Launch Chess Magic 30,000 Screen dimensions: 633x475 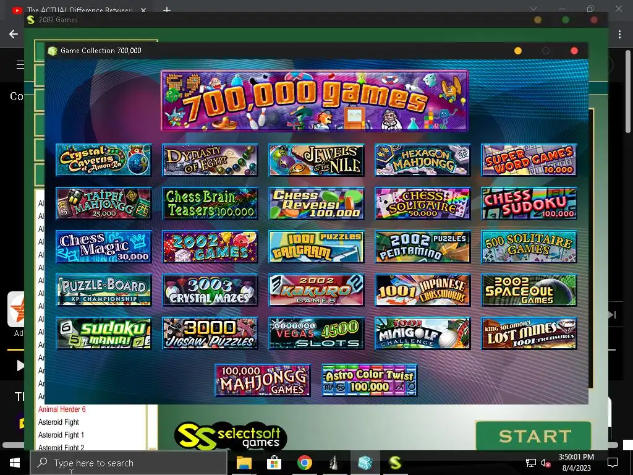pos(104,246)
